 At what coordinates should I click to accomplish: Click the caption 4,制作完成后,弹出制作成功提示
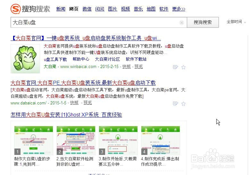click(160, 161)
